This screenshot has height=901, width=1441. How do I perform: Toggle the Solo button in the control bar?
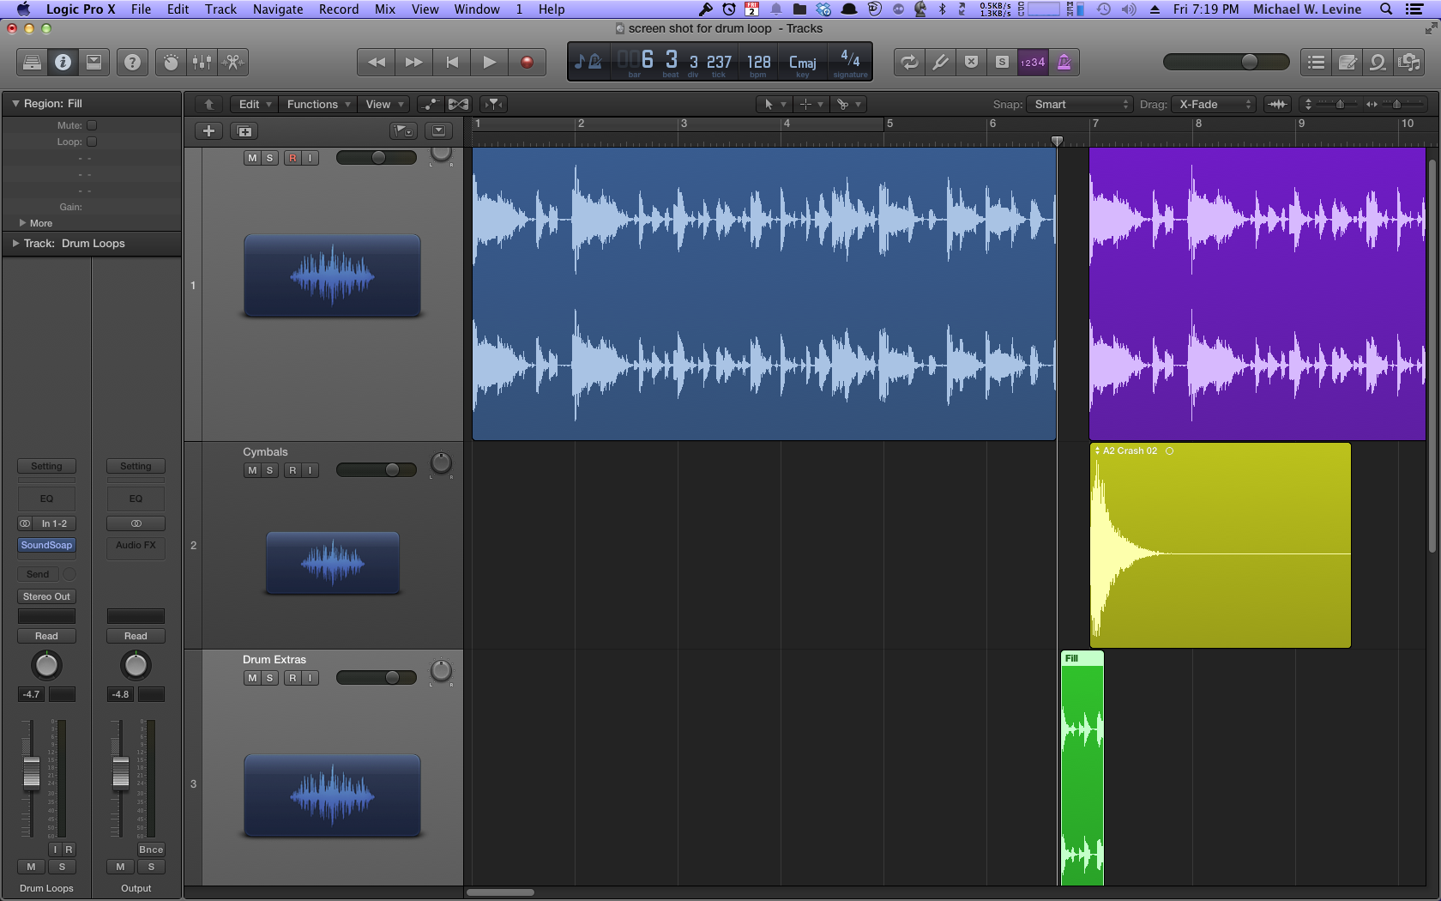coord(1002,62)
